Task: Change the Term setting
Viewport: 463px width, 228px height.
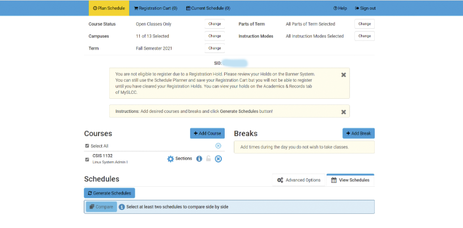Action: pyautogui.click(x=215, y=49)
